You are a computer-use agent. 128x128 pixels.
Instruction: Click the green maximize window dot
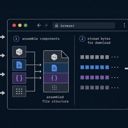pyautogui.click(x=26, y=25)
